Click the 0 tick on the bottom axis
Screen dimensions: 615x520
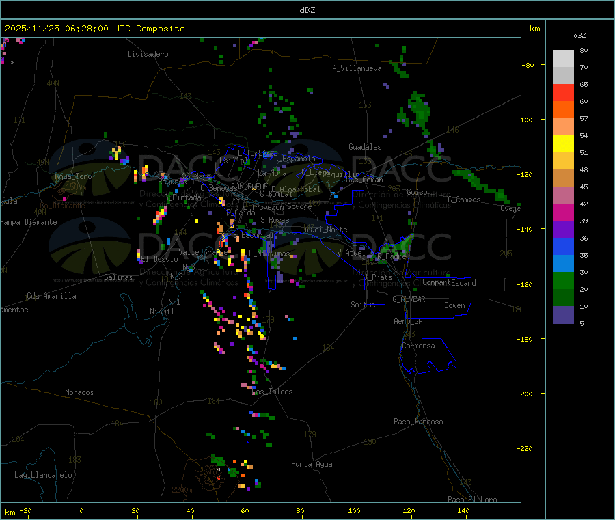click(x=81, y=510)
